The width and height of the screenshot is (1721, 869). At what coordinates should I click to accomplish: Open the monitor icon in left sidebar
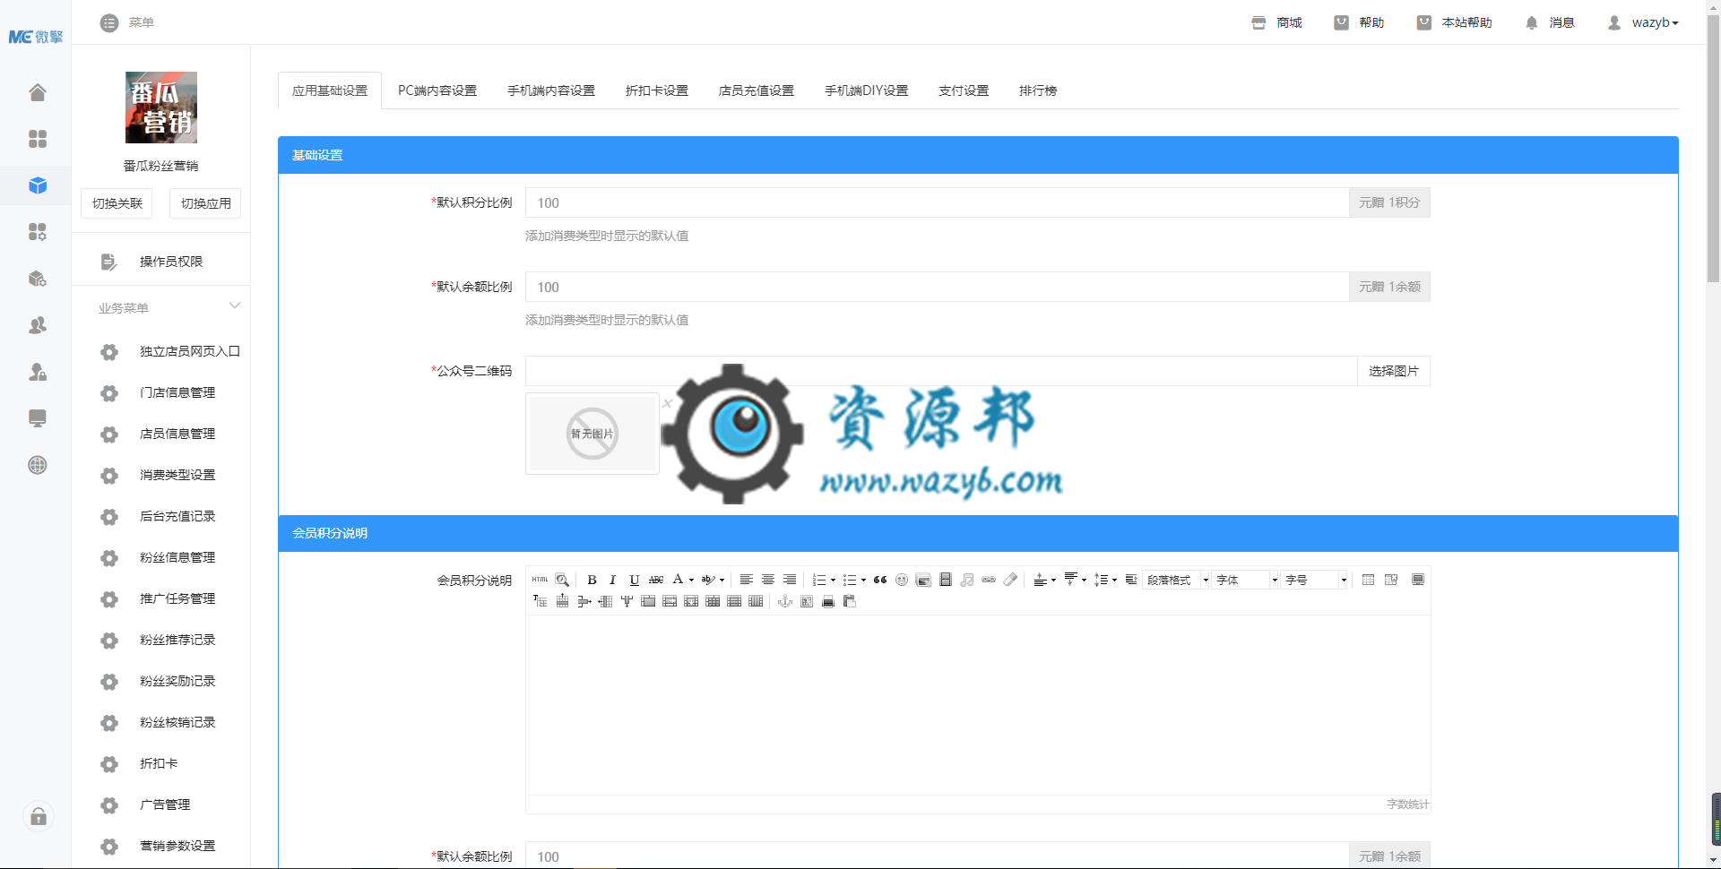pos(38,418)
